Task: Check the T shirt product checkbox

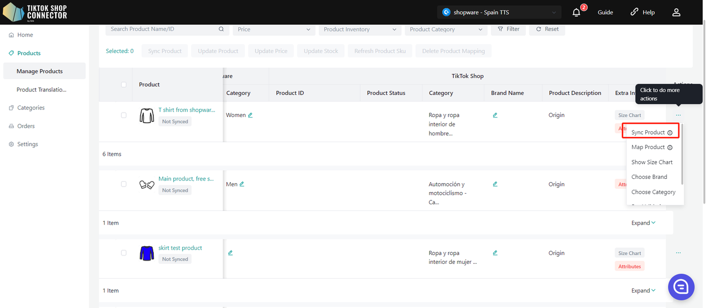Action: point(124,115)
